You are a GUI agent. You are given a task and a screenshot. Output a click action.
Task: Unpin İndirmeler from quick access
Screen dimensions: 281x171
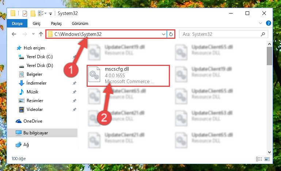75,83
